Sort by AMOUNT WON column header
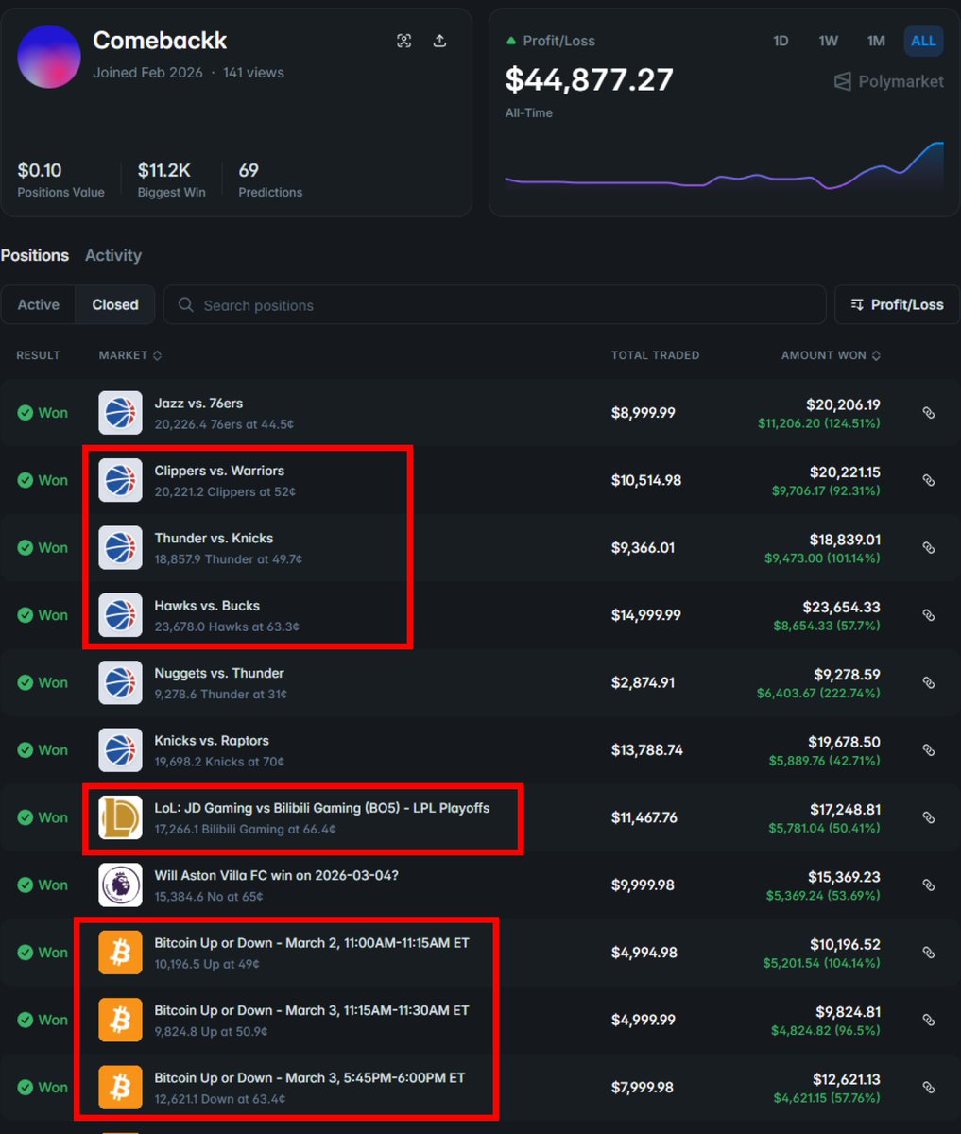 pos(831,355)
